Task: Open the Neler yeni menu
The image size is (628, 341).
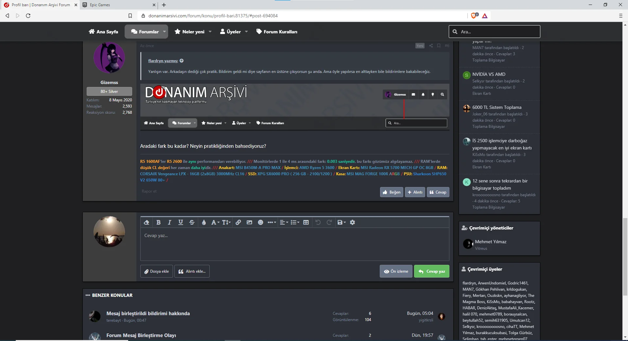Action: click(x=193, y=32)
